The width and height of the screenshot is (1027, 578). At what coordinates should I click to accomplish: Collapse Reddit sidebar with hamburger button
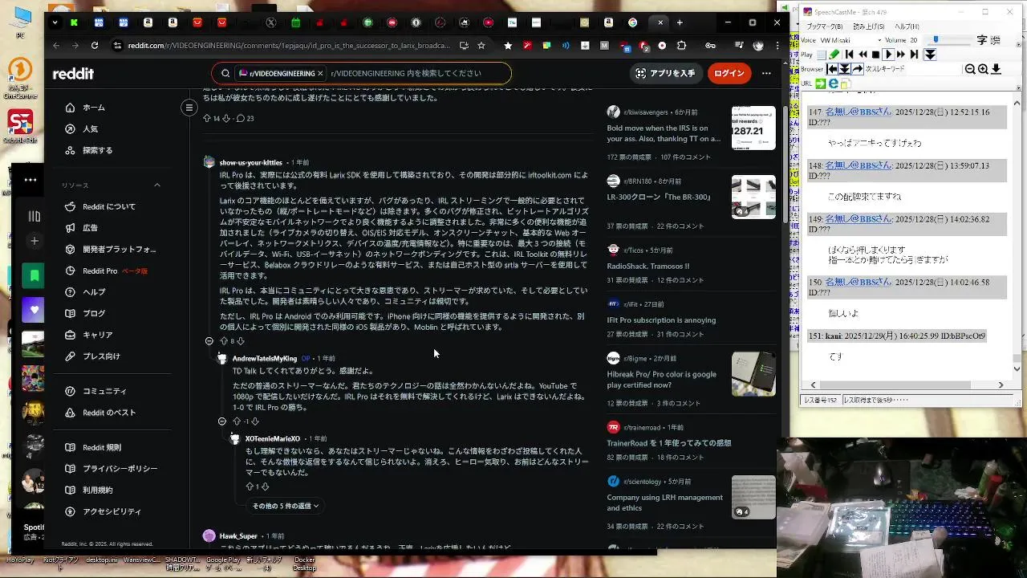(189, 107)
